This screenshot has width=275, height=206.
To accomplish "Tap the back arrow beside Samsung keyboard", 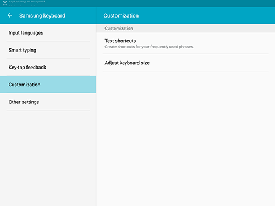I will [x=10, y=15].
